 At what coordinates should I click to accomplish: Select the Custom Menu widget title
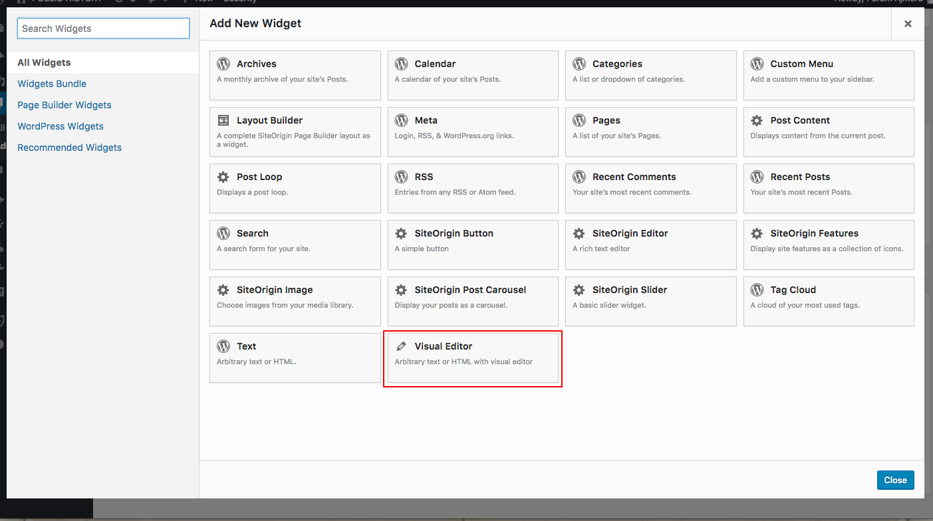pyautogui.click(x=802, y=64)
